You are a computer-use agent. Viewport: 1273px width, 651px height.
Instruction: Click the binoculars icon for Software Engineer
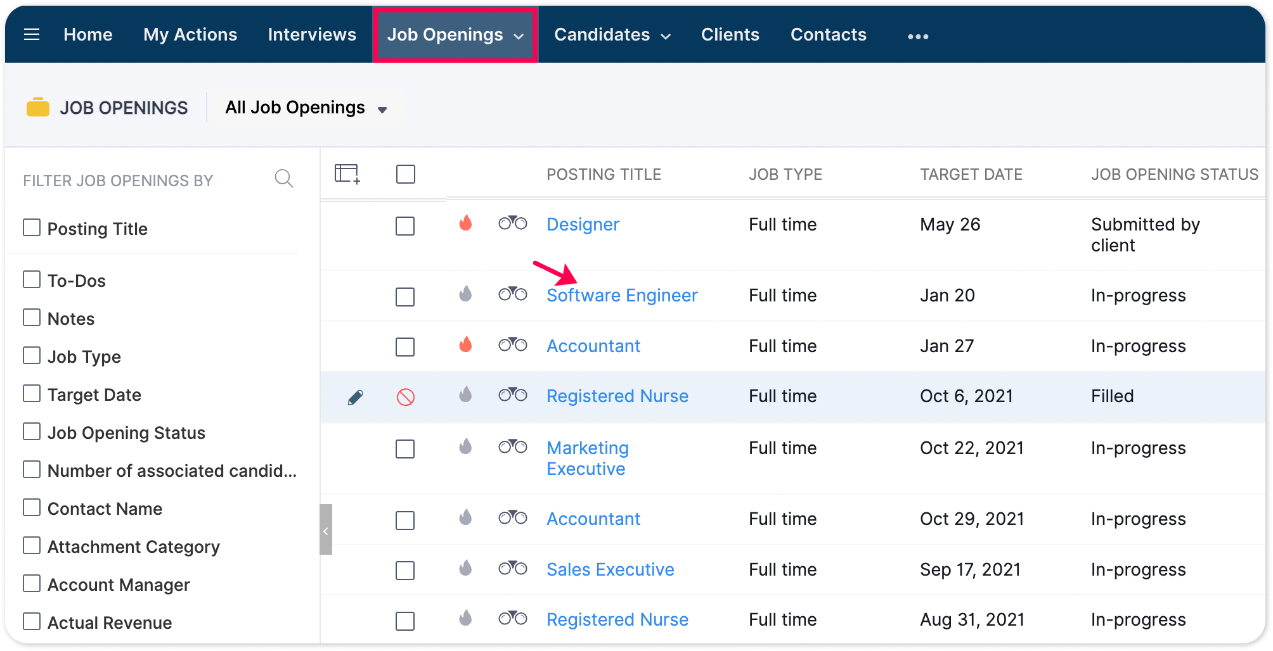coord(513,294)
